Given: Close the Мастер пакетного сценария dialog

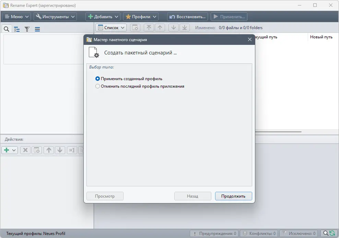Looking at the screenshot, I should coord(250,39).
